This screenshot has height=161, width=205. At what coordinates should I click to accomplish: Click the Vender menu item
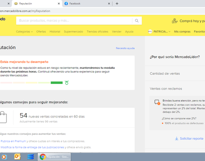(x=116, y=31)
